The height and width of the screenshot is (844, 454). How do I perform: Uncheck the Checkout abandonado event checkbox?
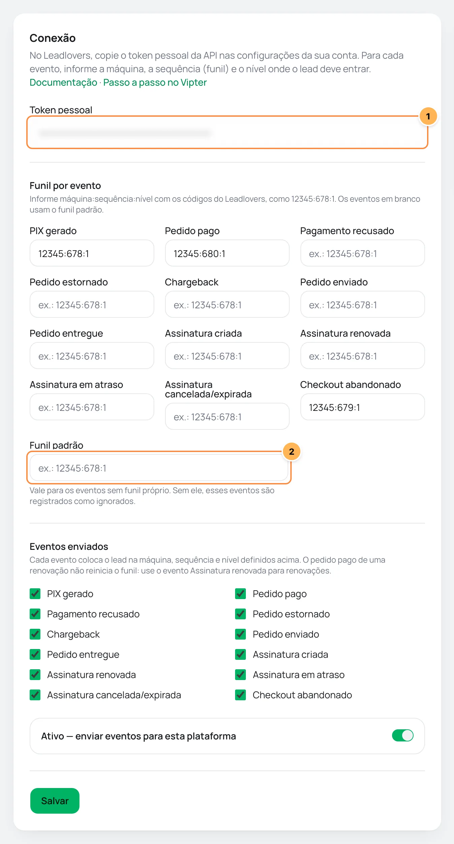tap(240, 695)
